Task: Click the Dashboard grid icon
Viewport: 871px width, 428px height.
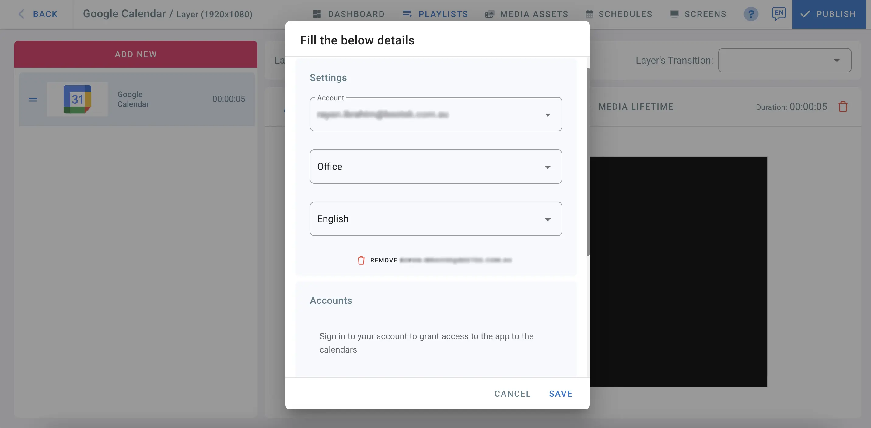Action: (317, 14)
